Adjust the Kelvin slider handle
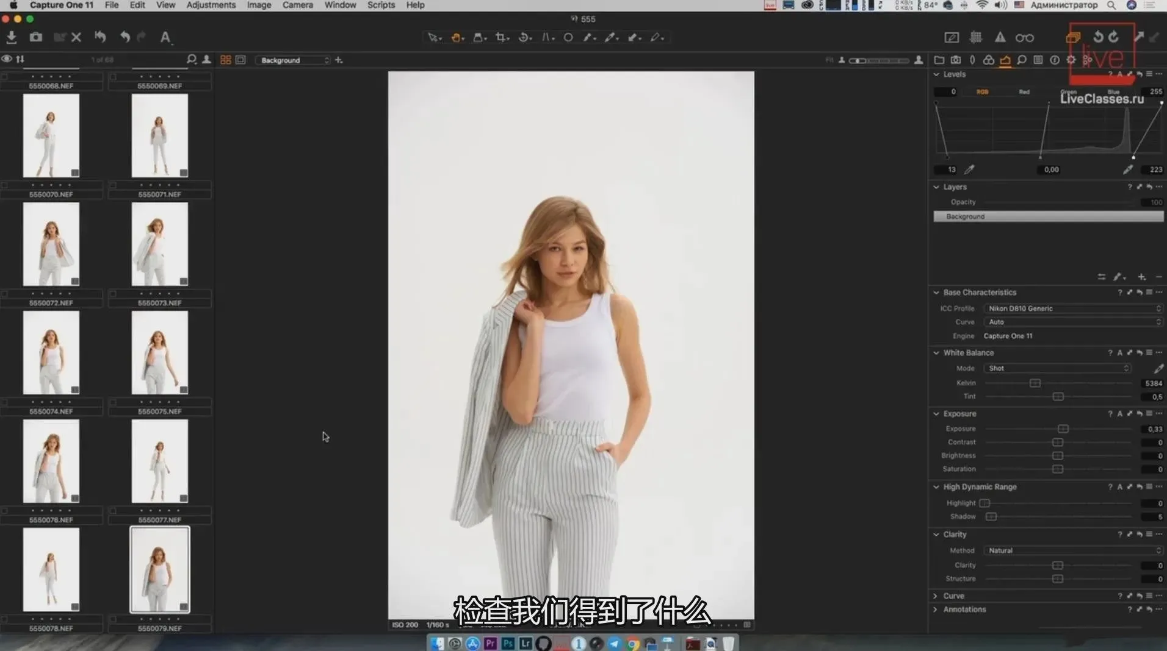The height and width of the screenshot is (651, 1167). tap(1035, 383)
